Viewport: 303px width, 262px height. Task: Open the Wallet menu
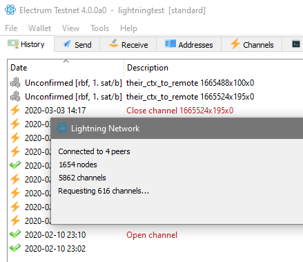pyautogui.click(x=39, y=28)
